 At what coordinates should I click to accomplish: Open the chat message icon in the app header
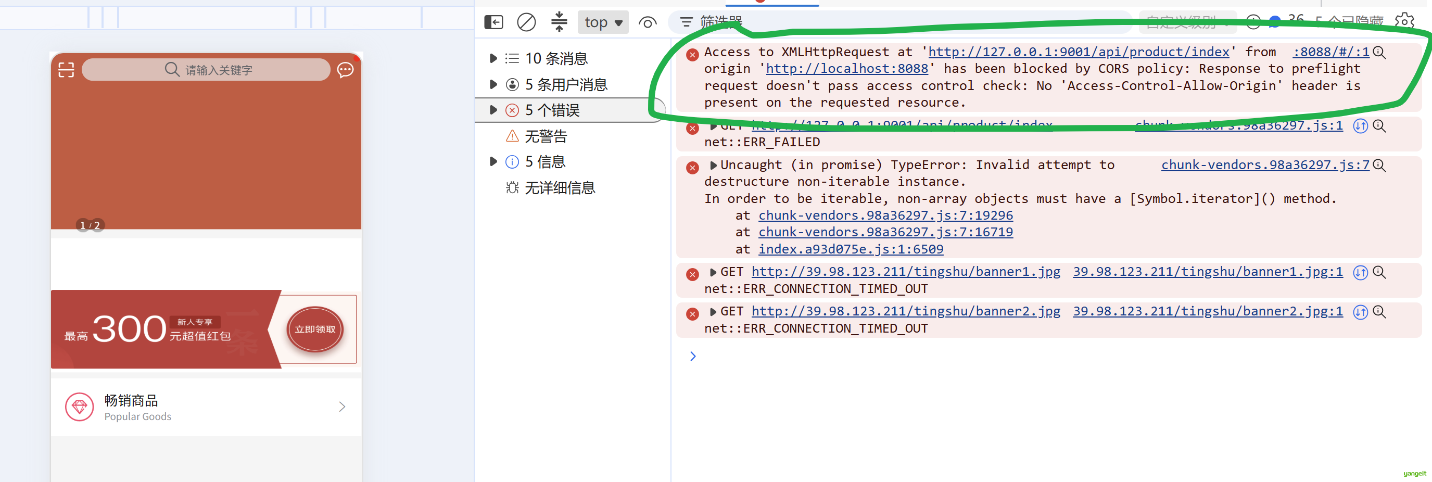(345, 70)
